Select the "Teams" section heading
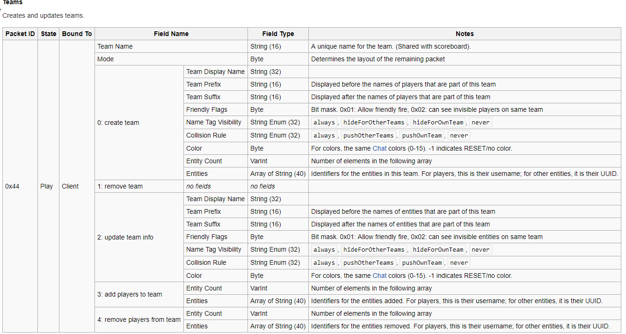This screenshot has height=334, width=626. (13, 3)
